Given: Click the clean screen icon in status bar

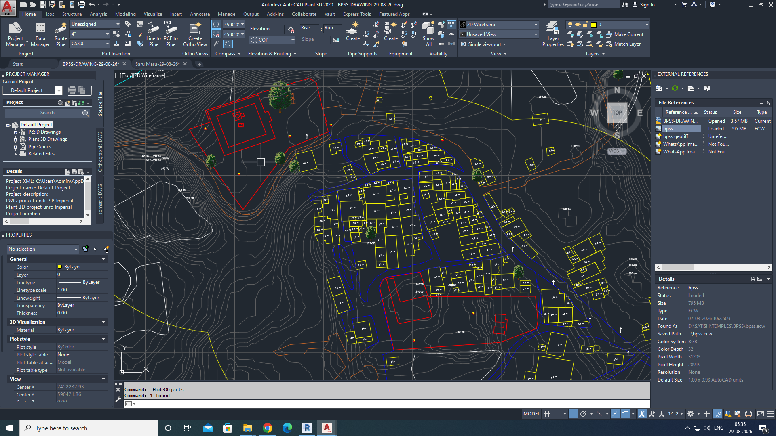Looking at the screenshot, I should click(x=760, y=414).
